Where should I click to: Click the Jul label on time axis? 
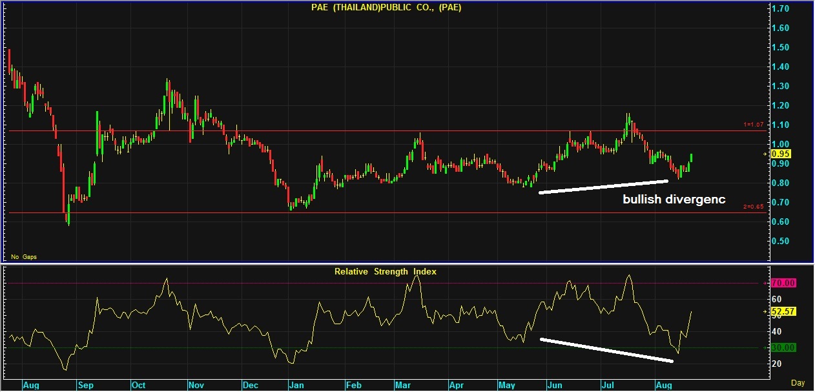pyautogui.click(x=608, y=385)
